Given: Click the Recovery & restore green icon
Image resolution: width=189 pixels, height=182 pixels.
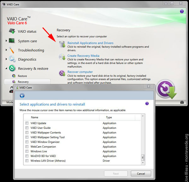Looking at the screenshot, I should [12, 68].
